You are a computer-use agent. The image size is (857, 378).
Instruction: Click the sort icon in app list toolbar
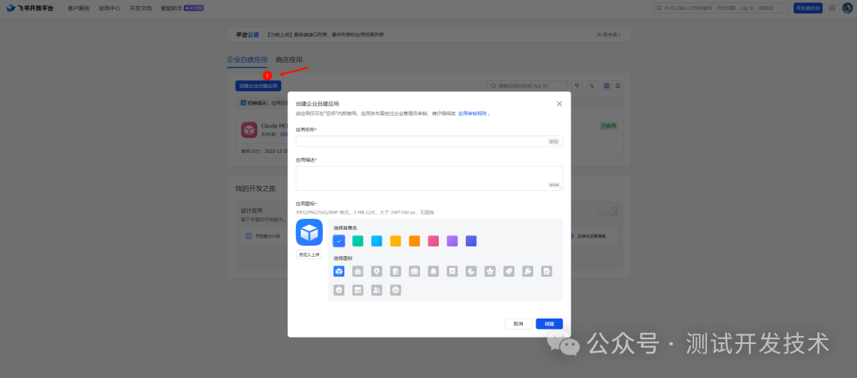click(592, 86)
